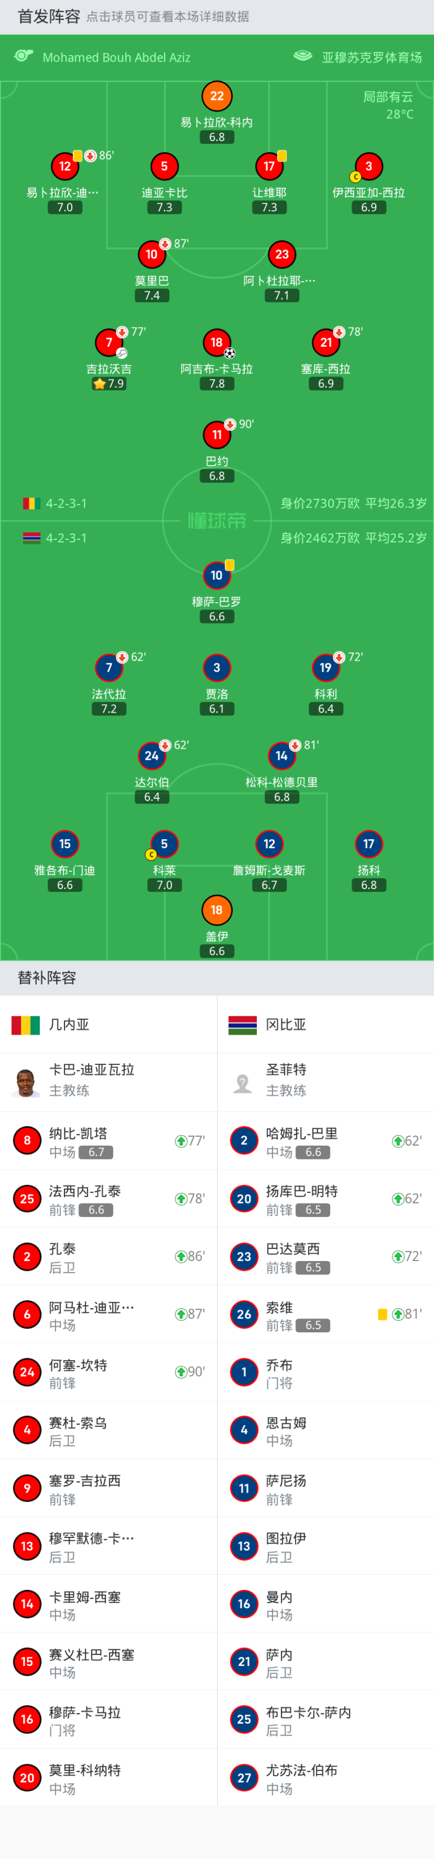Tap the captain badge on 科莱
The height and width of the screenshot is (1859, 434).
151,855
